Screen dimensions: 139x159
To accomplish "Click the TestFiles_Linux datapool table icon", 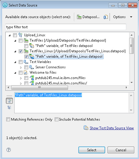I will 26,51.
